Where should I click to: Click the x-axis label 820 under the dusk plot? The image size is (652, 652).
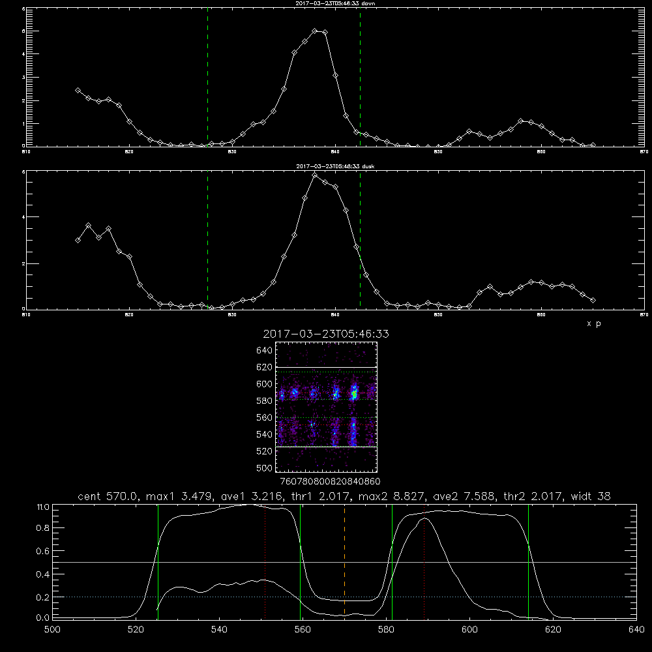129,315
